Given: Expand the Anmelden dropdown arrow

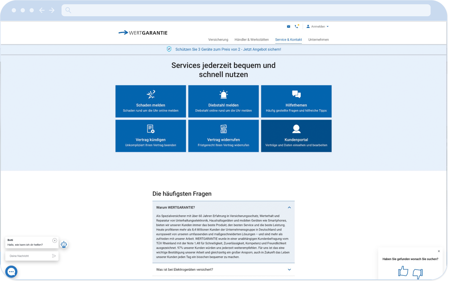Looking at the screenshot, I should point(328,27).
